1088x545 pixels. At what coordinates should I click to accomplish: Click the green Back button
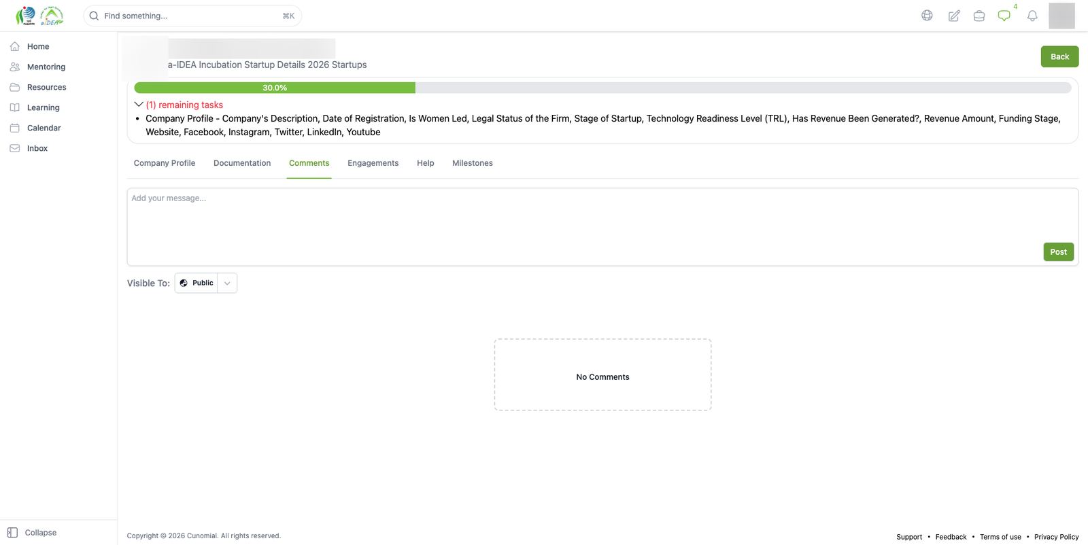tap(1059, 56)
